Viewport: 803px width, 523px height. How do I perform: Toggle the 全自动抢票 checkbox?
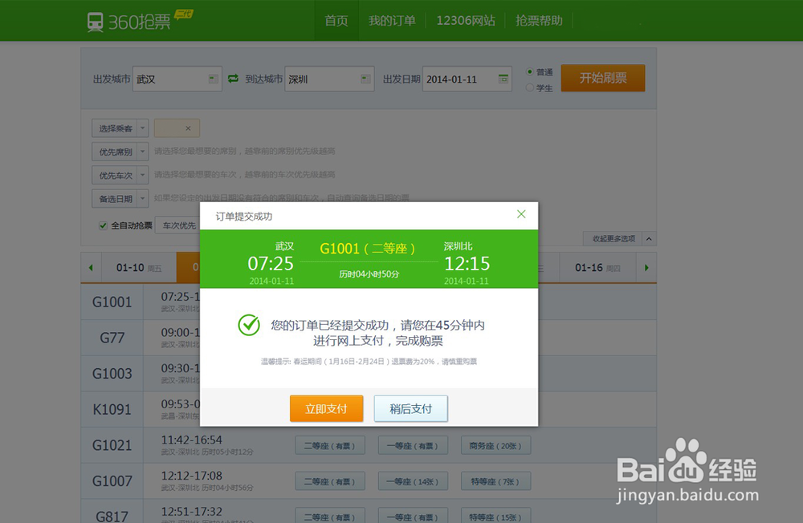(x=103, y=225)
